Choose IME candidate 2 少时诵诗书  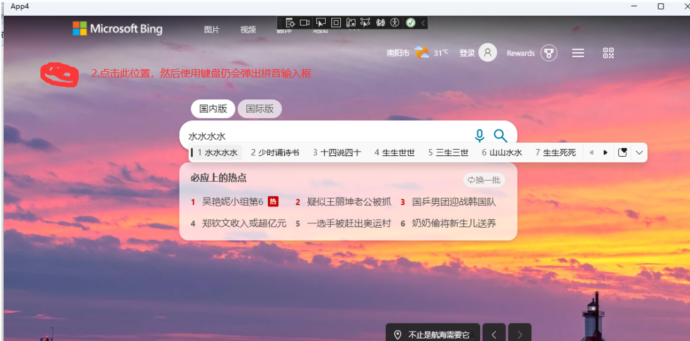click(275, 153)
